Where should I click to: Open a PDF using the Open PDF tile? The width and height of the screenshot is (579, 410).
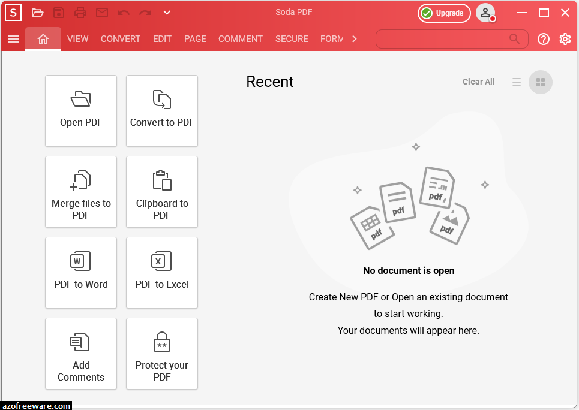coord(80,111)
